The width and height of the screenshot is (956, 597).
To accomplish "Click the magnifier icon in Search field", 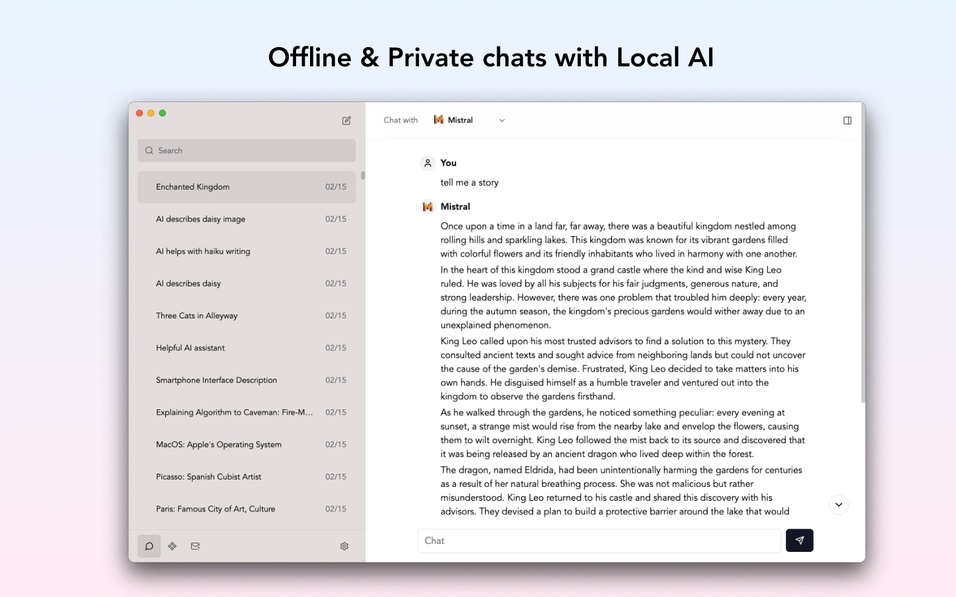I will point(149,151).
